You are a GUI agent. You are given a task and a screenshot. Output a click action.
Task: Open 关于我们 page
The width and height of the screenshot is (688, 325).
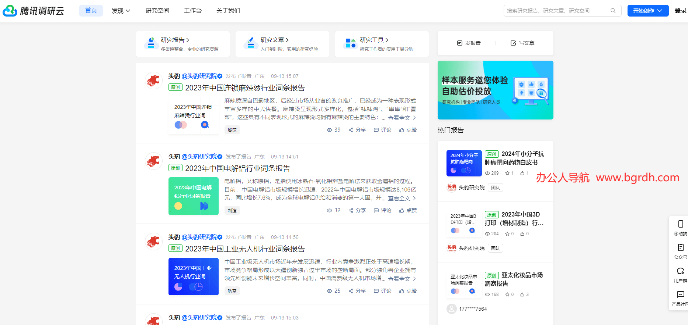pos(228,11)
